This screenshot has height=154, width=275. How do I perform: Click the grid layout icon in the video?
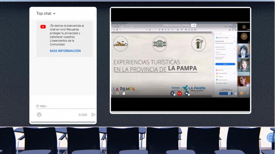tap(229, 94)
